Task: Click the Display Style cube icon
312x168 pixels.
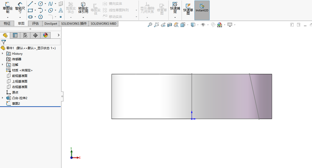Action: [193, 25]
